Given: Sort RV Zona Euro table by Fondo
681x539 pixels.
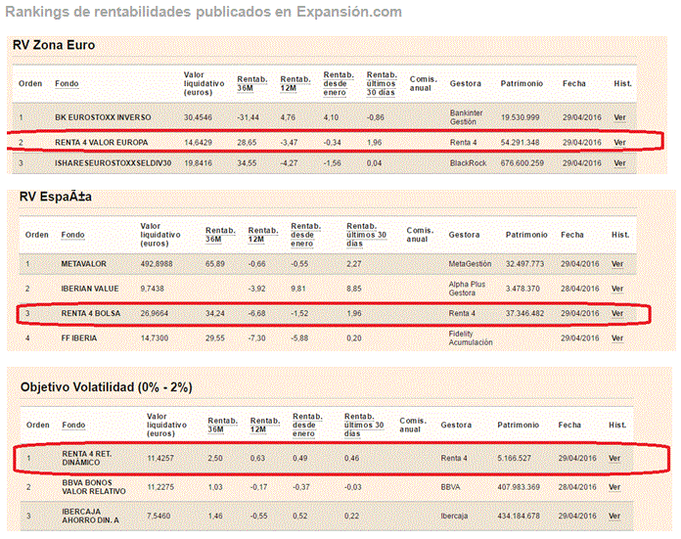Looking at the screenshot, I should [x=67, y=83].
